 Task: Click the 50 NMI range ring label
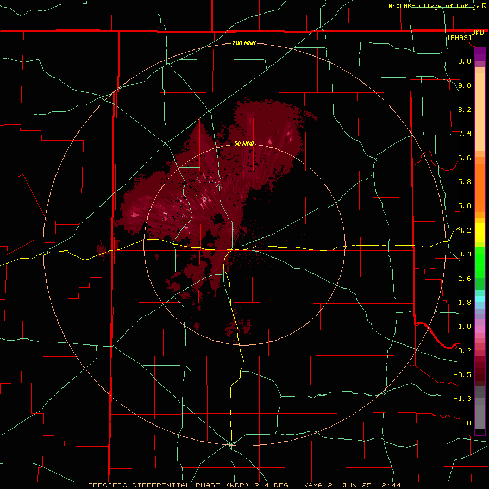[244, 143]
